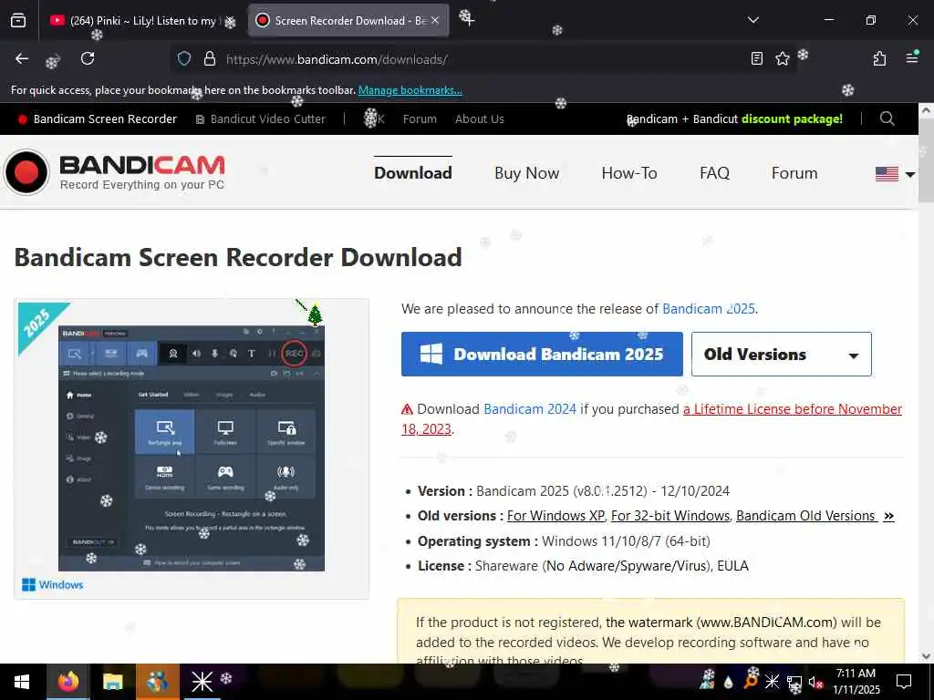Reload the current page
The image size is (934, 700).
pyautogui.click(x=88, y=59)
